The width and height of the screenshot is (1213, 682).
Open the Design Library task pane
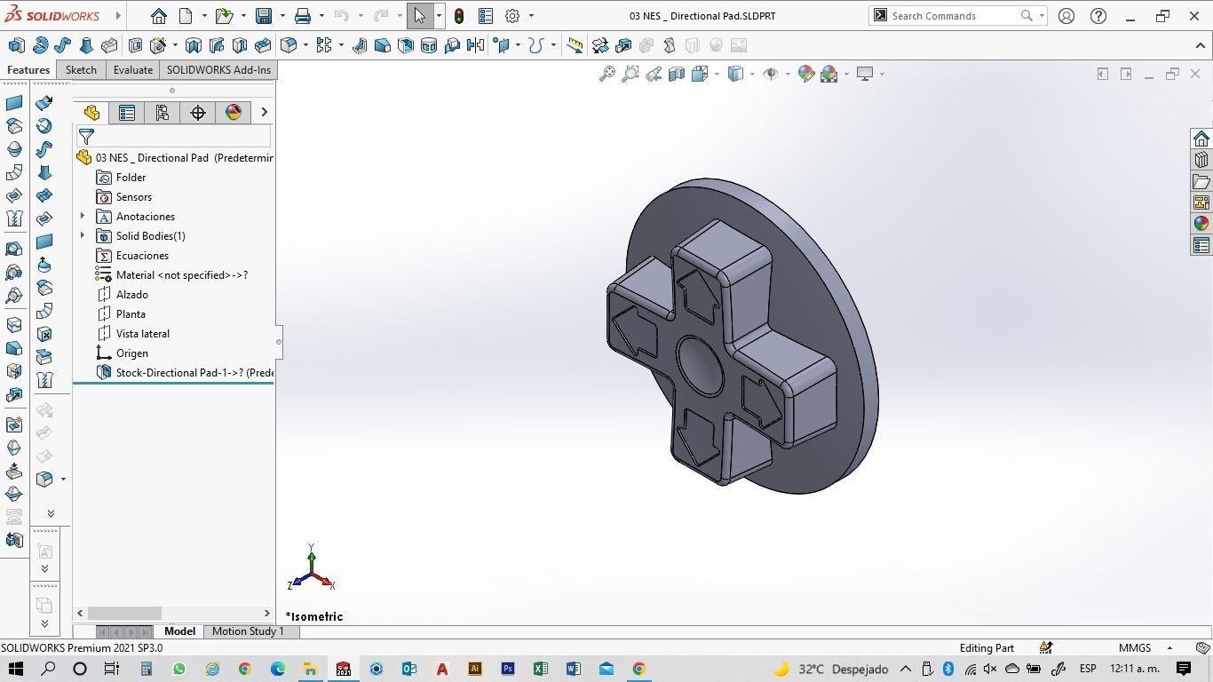tap(1201, 160)
